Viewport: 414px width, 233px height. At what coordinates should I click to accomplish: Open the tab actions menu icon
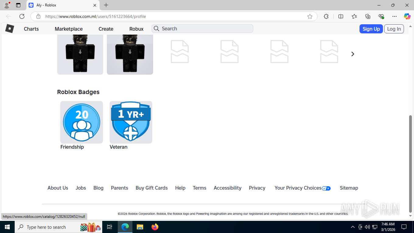click(18, 5)
